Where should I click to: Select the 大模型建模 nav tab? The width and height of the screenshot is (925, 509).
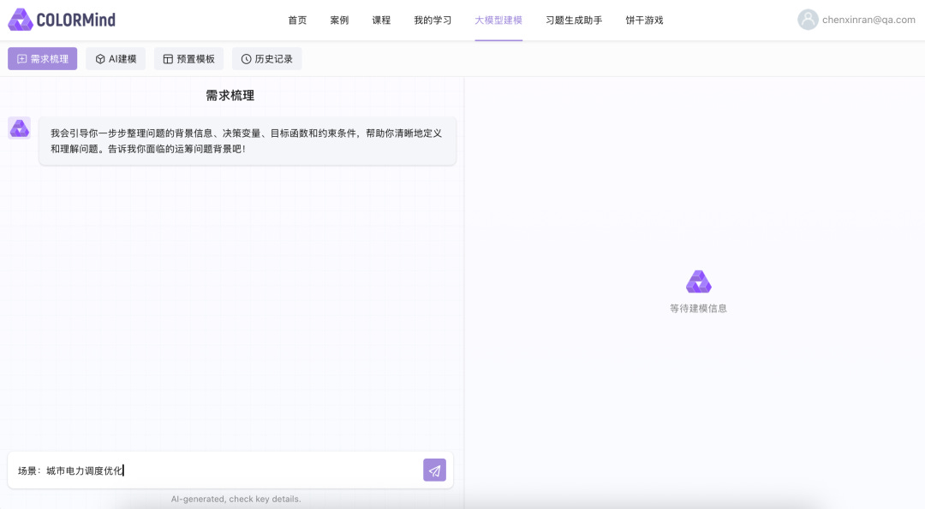pos(498,20)
